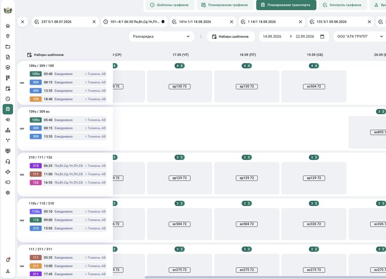Open the megaphone announcements sidebar icon

(x=8, y=120)
